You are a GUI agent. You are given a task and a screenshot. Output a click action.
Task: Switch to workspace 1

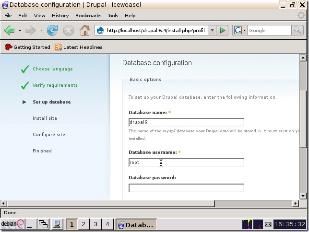[71, 224]
